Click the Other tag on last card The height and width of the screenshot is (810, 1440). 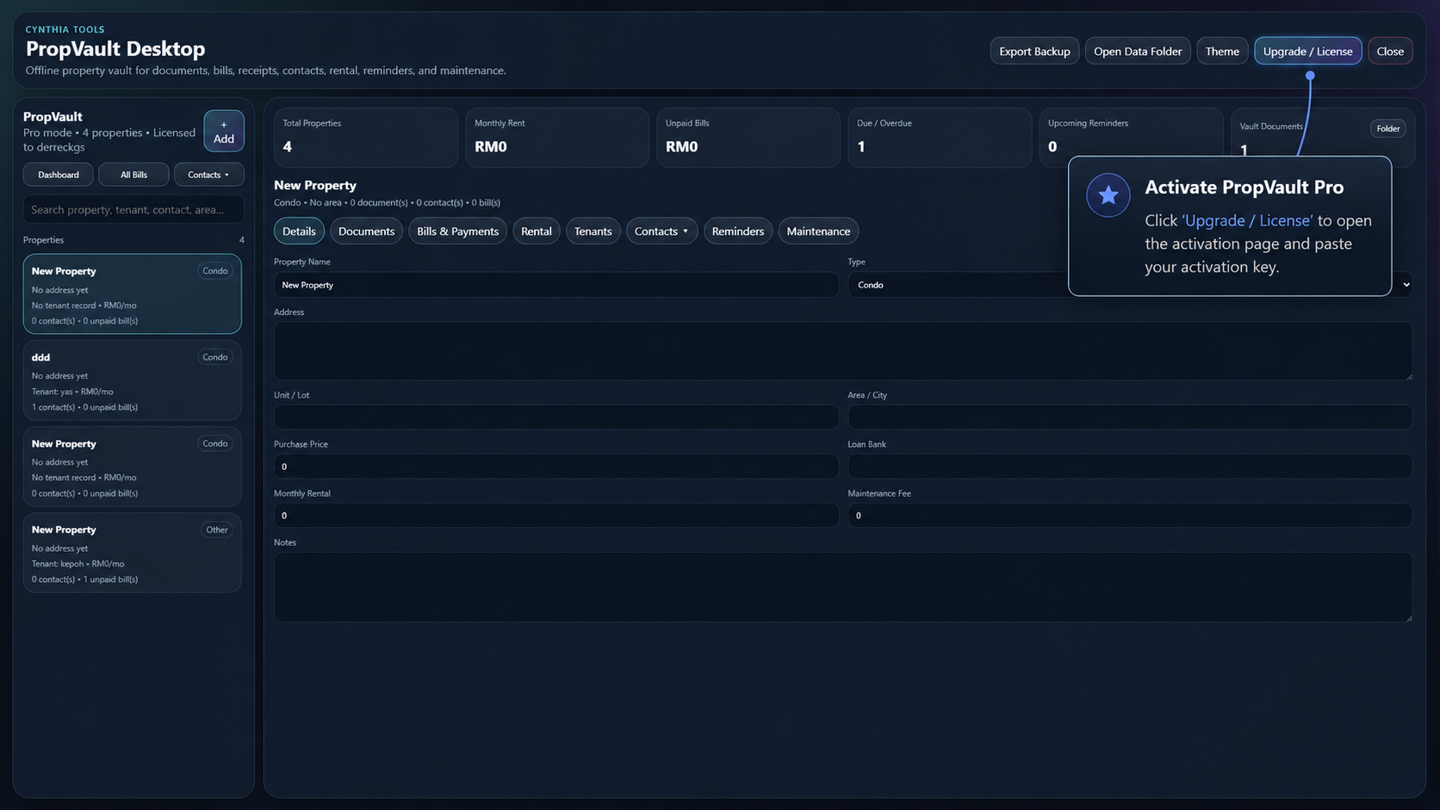tap(217, 529)
